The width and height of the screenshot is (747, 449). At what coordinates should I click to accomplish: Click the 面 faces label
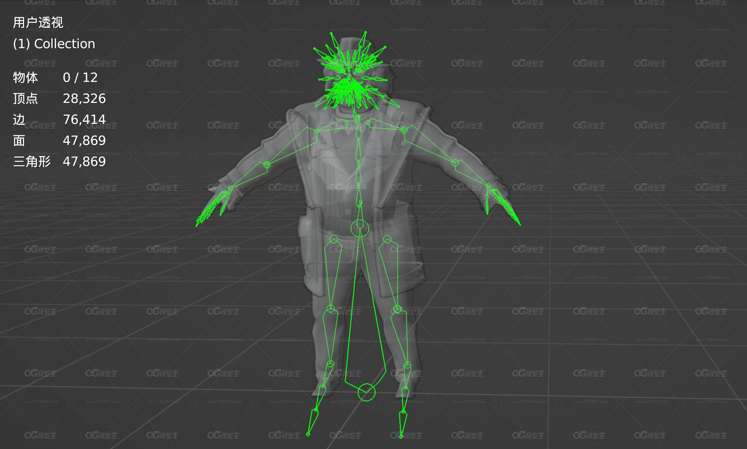(x=19, y=140)
